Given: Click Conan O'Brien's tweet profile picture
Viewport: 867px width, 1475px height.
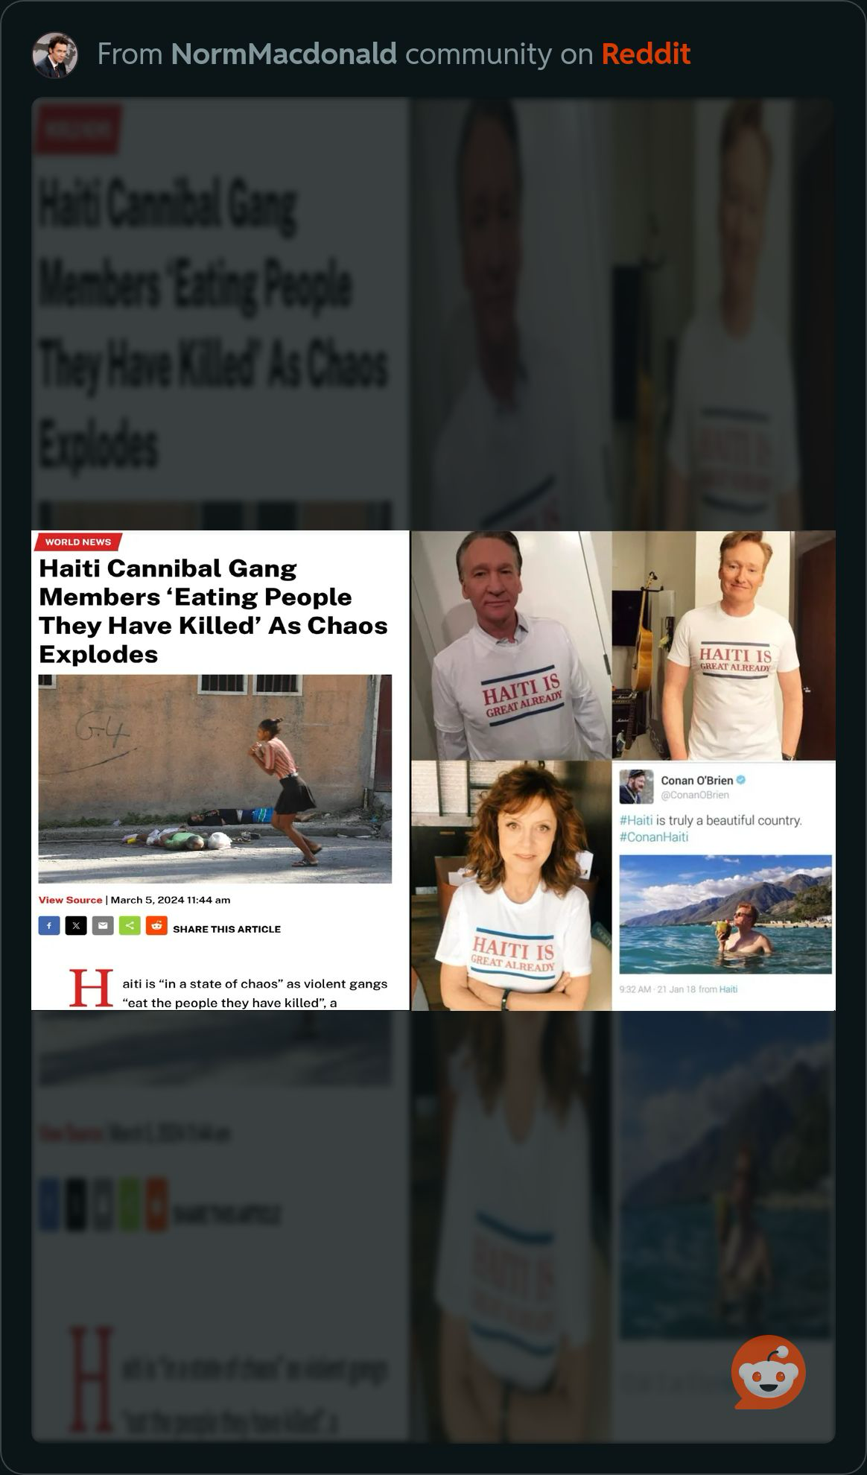Looking at the screenshot, I should pyautogui.click(x=637, y=787).
